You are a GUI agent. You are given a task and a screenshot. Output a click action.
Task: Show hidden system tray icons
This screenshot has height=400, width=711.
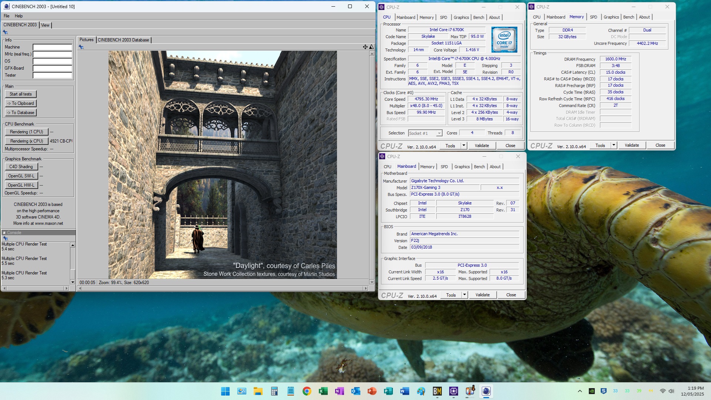tap(580, 391)
